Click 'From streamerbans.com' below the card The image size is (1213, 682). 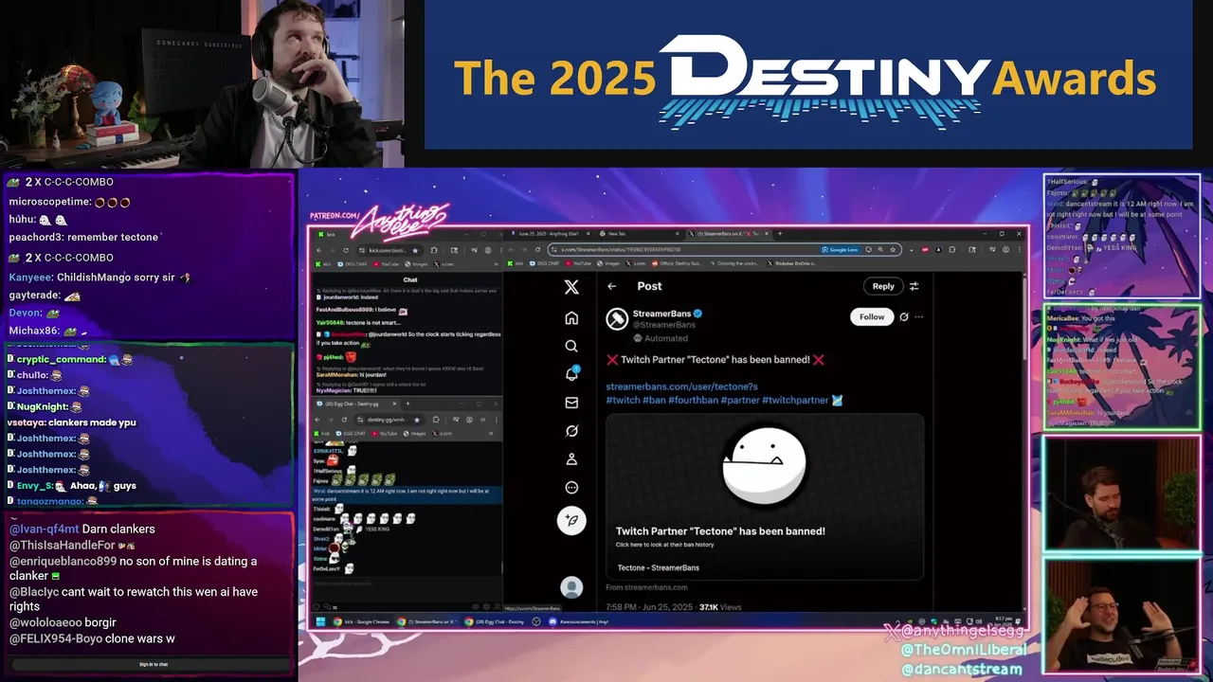[646, 587]
